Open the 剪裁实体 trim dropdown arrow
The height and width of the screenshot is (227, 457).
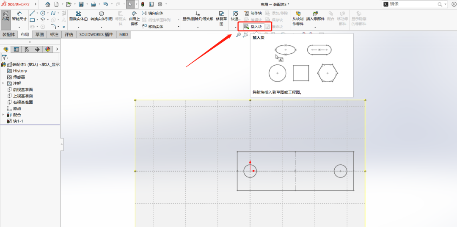pyautogui.click(x=78, y=27)
